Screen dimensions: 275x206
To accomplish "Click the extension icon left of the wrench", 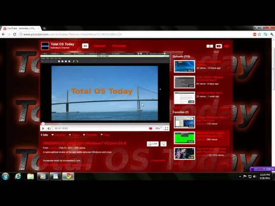I will (x=266, y=34).
